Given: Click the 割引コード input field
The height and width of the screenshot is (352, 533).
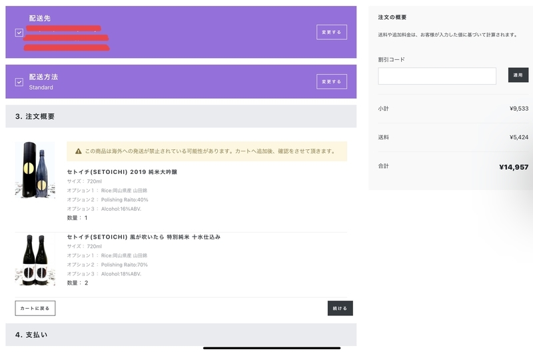Looking at the screenshot, I should point(437,76).
